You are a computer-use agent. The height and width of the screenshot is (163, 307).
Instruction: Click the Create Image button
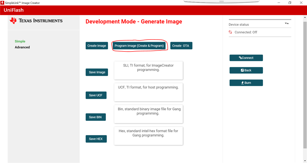pyautogui.click(x=97, y=46)
